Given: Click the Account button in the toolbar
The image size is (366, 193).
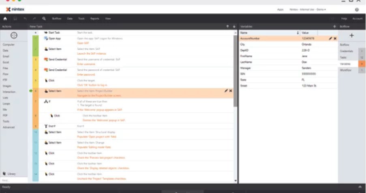Looking at the screenshot, I should pos(357,19).
